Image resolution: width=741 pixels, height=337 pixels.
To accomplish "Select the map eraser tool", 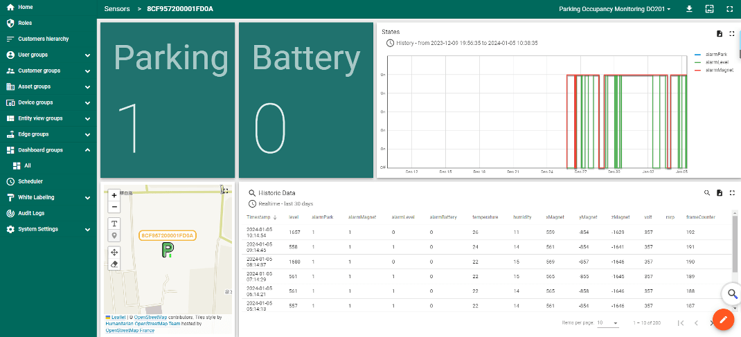I will [x=114, y=264].
